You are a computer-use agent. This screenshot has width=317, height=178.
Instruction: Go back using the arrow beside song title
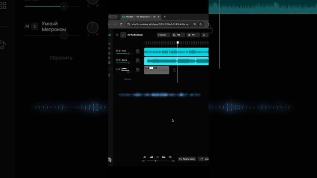coord(117,35)
